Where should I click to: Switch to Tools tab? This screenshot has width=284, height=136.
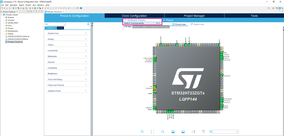click(254, 16)
